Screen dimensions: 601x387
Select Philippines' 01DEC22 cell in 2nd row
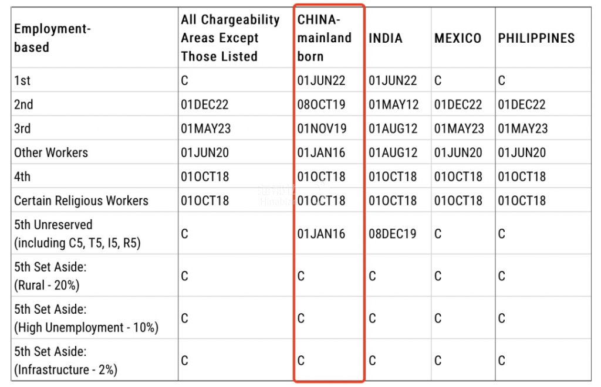click(x=522, y=105)
